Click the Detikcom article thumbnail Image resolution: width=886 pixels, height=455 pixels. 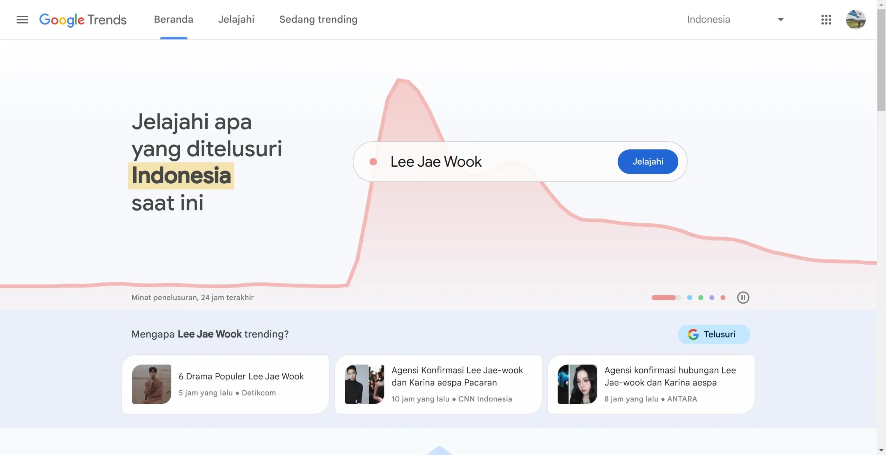coord(152,384)
